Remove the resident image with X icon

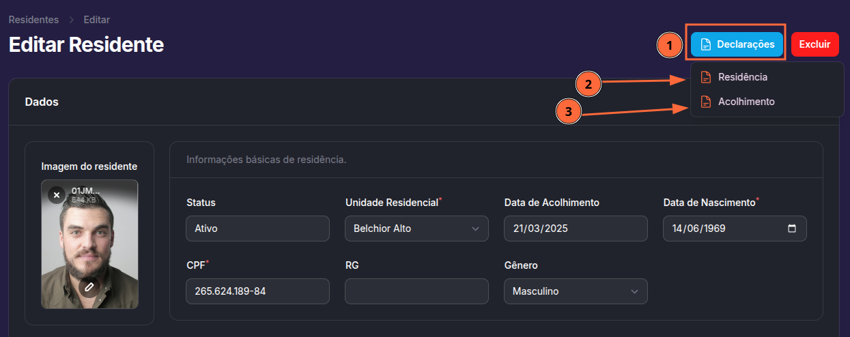coord(57,195)
